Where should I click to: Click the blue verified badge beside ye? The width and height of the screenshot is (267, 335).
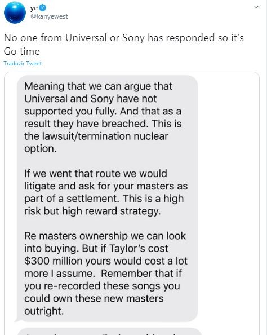(43, 8)
